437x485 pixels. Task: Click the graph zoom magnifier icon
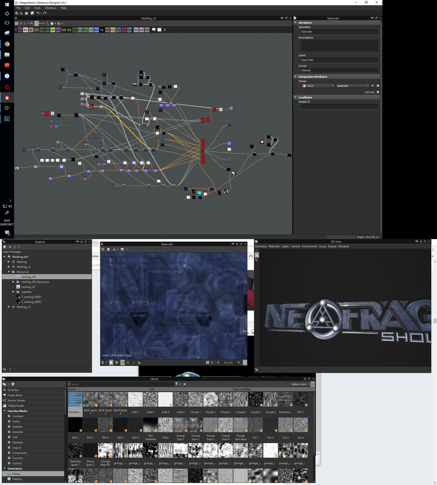point(32,23)
